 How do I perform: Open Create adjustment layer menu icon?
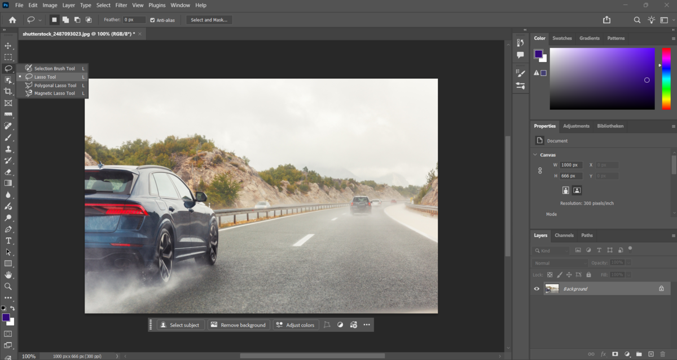pyautogui.click(x=627, y=354)
